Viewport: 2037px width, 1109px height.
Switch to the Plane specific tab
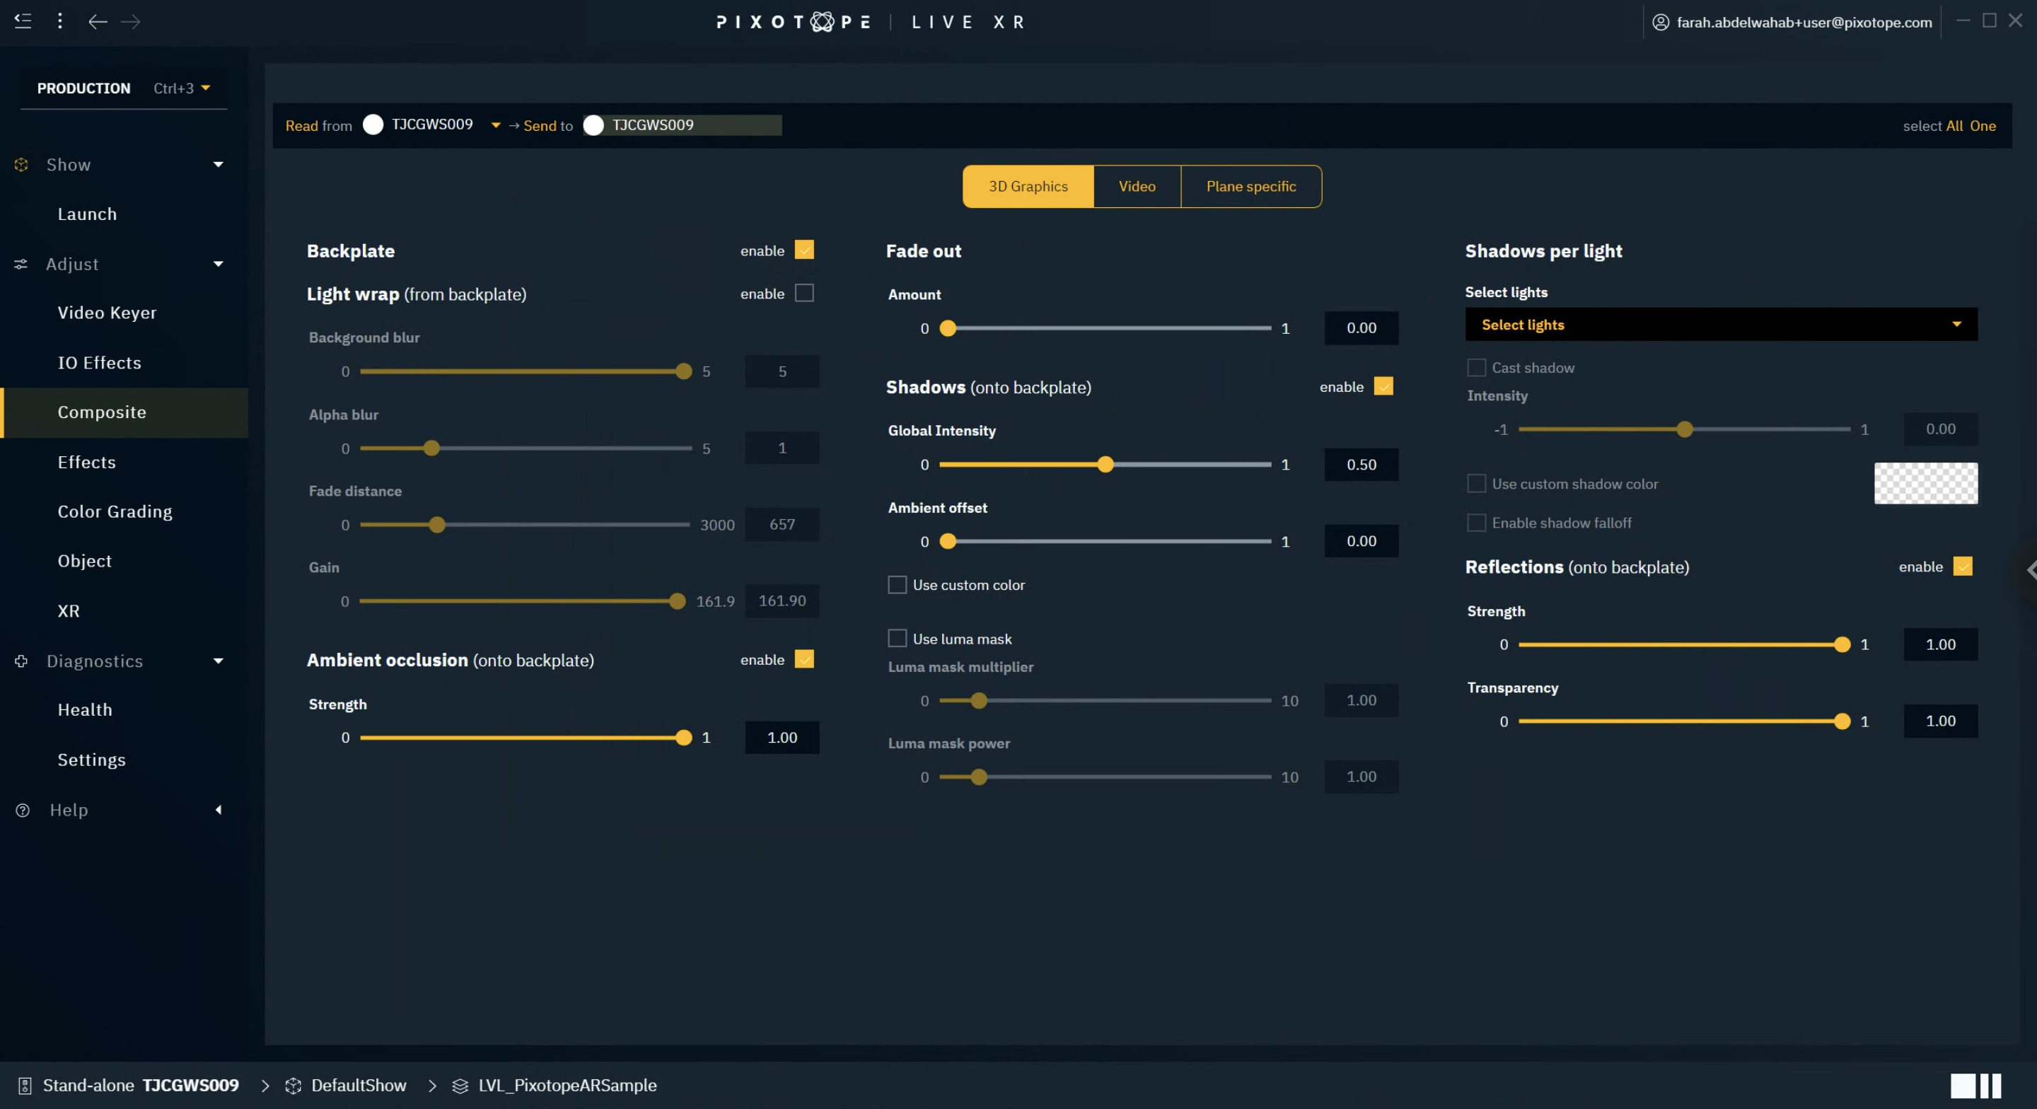[1251, 187]
